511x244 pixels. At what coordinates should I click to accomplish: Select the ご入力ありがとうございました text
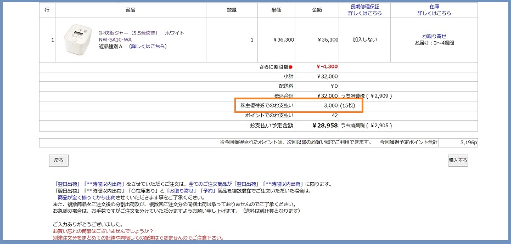(x=88, y=224)
